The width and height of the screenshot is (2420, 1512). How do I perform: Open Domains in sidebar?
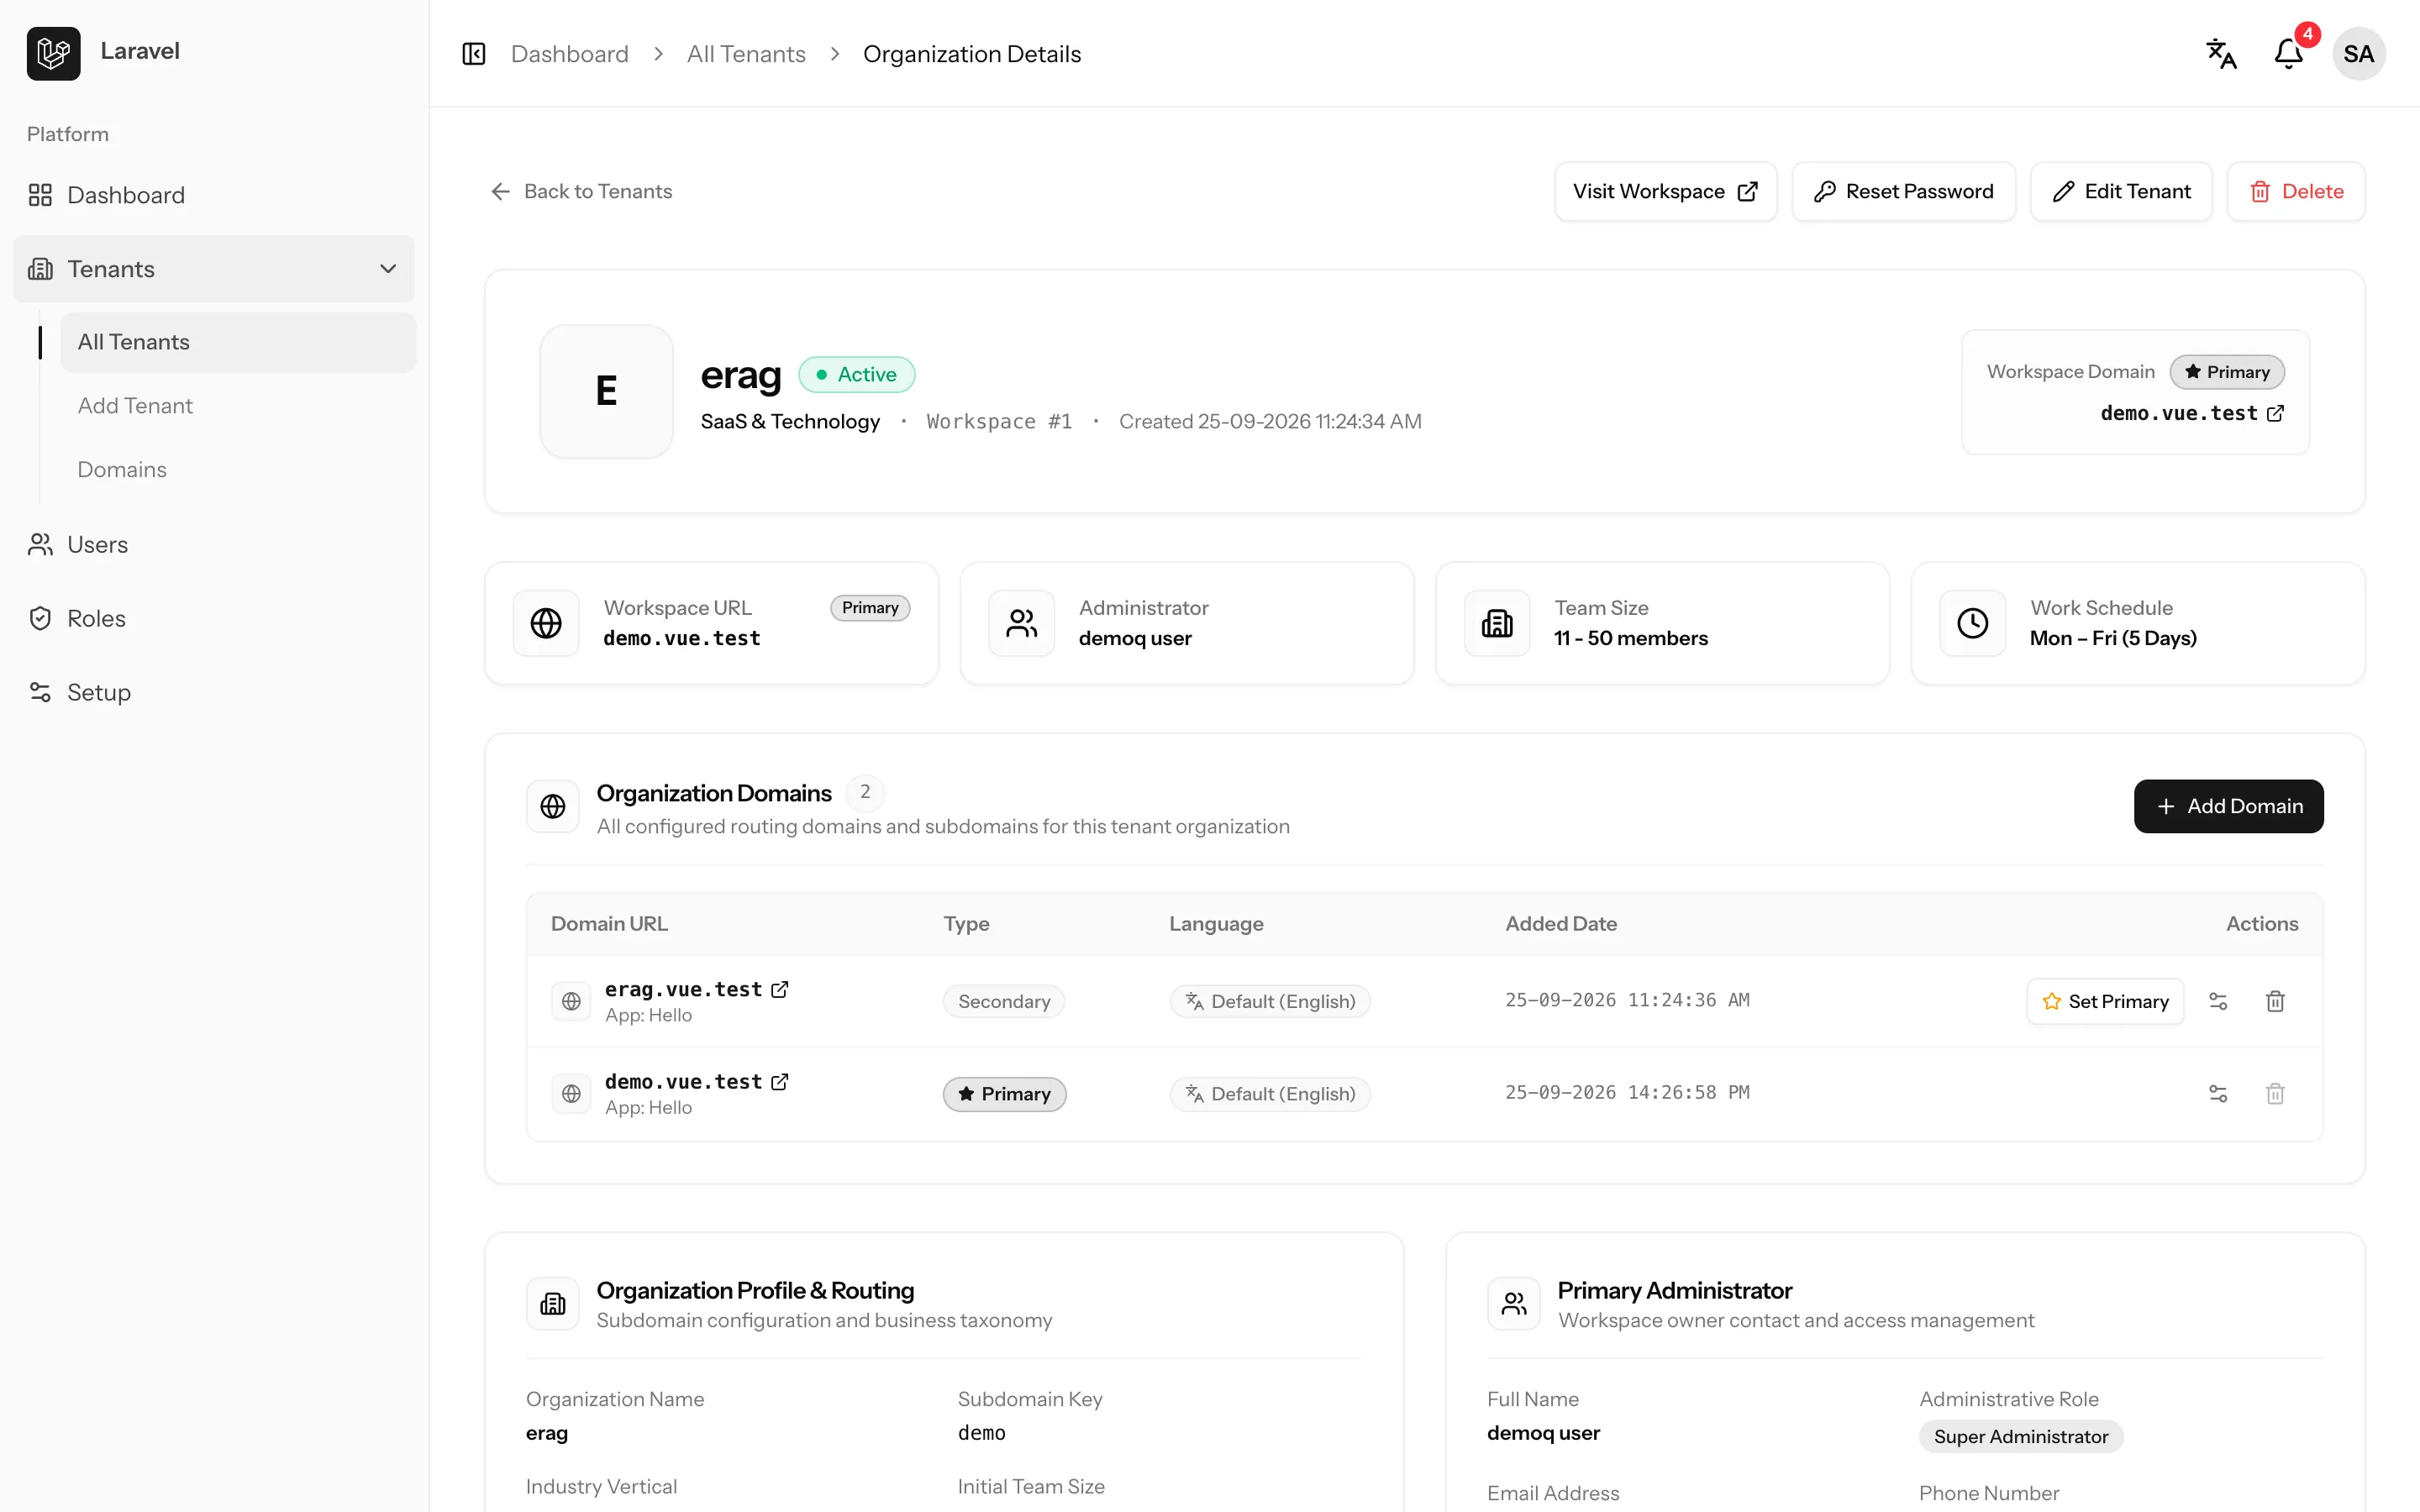(238, 470)
